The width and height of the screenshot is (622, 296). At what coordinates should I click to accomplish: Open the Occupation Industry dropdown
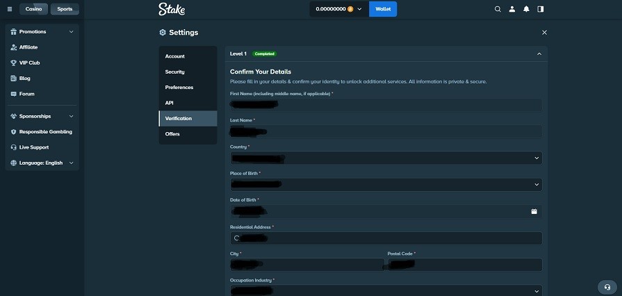386,290
